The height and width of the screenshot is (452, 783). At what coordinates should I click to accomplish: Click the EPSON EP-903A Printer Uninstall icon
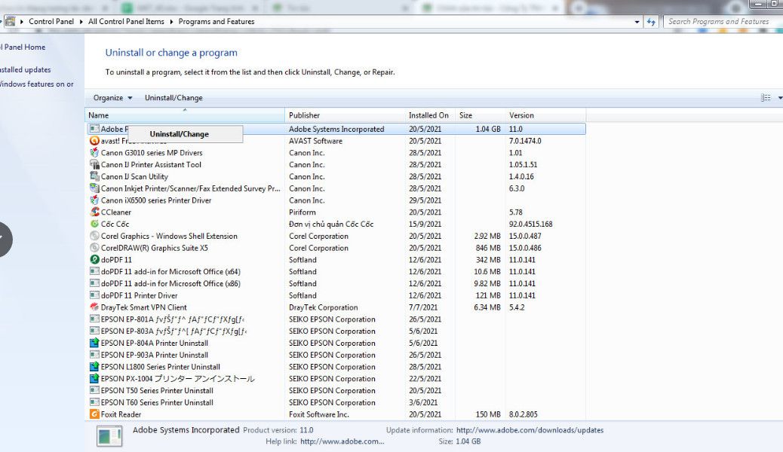[94, 355]
